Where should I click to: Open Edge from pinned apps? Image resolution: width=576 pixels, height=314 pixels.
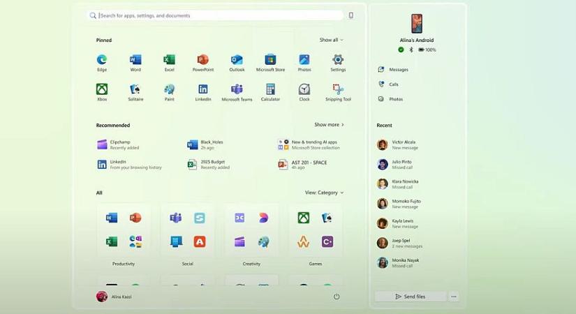(x=102, y=62)
